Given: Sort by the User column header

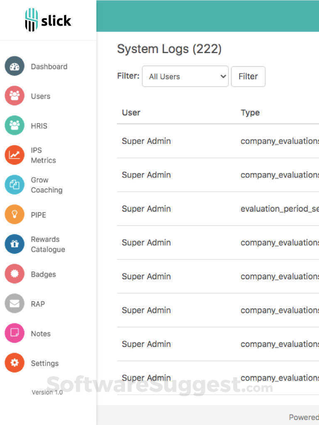Looking at the screenshot, I should point(131,112).
